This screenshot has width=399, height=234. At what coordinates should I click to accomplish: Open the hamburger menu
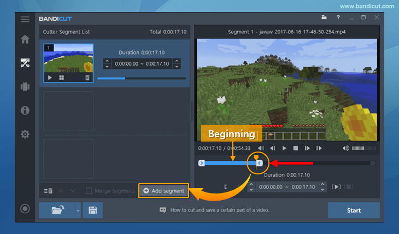pos(25,19)
